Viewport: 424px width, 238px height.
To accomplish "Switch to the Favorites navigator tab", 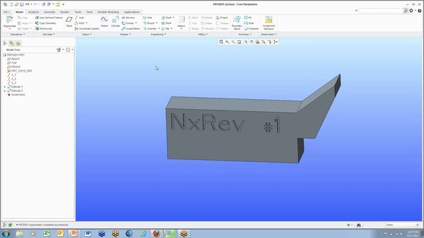I will tap(18, 44).
